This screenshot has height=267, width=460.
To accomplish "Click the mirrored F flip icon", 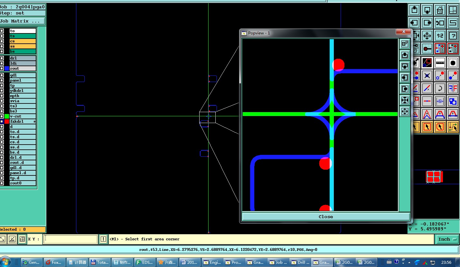I will click(453, 88).
